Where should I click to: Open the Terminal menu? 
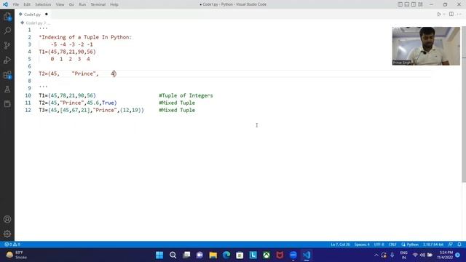coord(98,4)
